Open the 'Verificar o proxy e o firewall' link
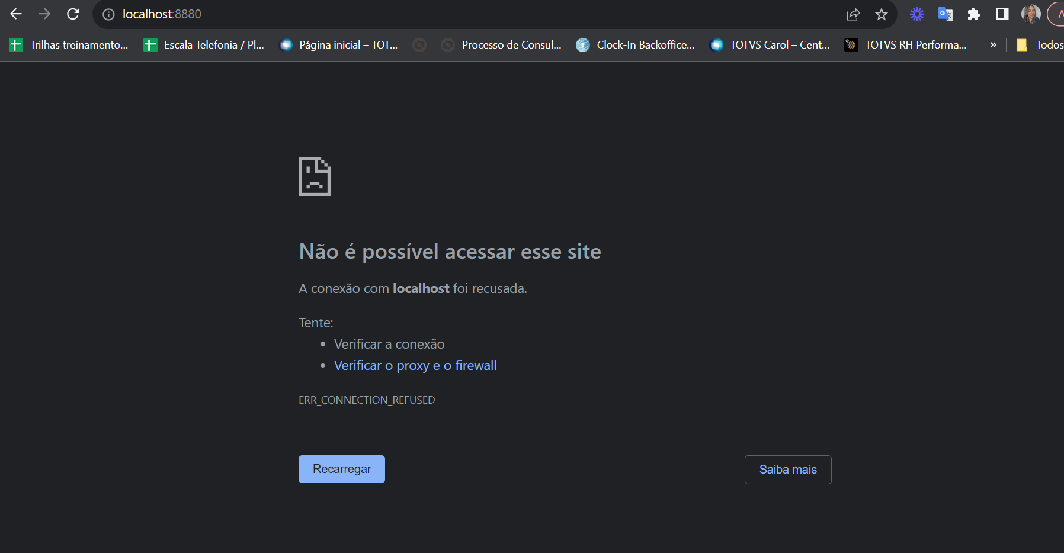The height and width of the screenshot is (553, 1064). coord(415,365)
